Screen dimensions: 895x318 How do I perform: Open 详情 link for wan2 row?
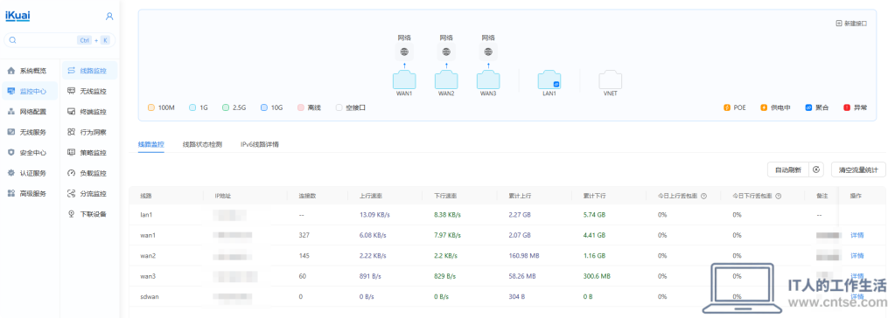tap(857, 255)
